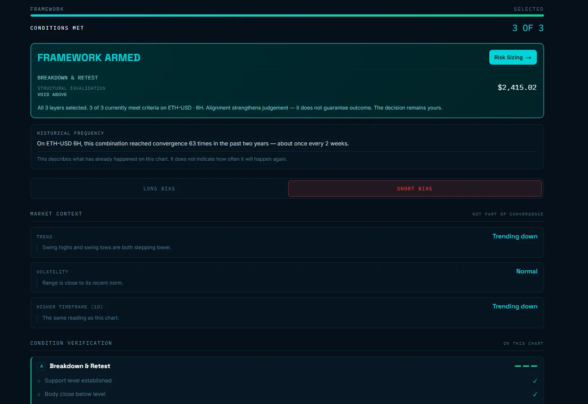Click the 'FRAMEWORK ARMED' heading

[89, 57]
